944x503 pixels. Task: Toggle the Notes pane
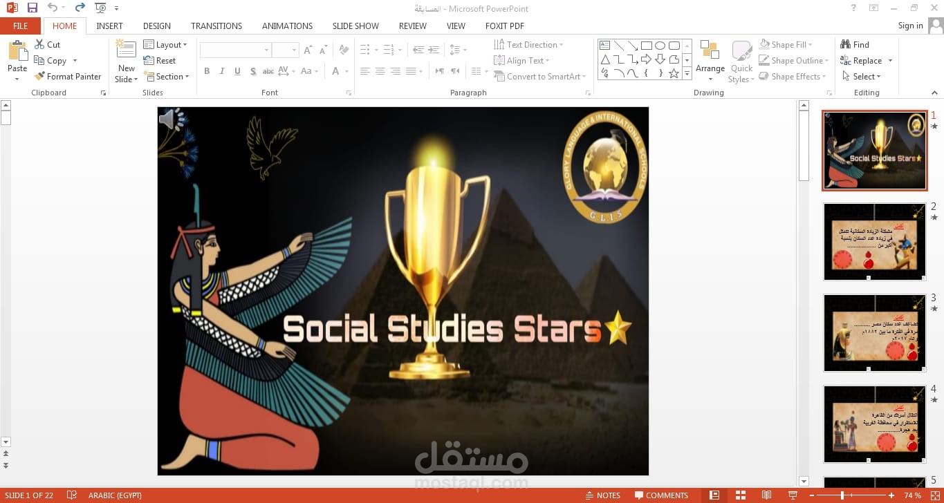coord(602,495)
